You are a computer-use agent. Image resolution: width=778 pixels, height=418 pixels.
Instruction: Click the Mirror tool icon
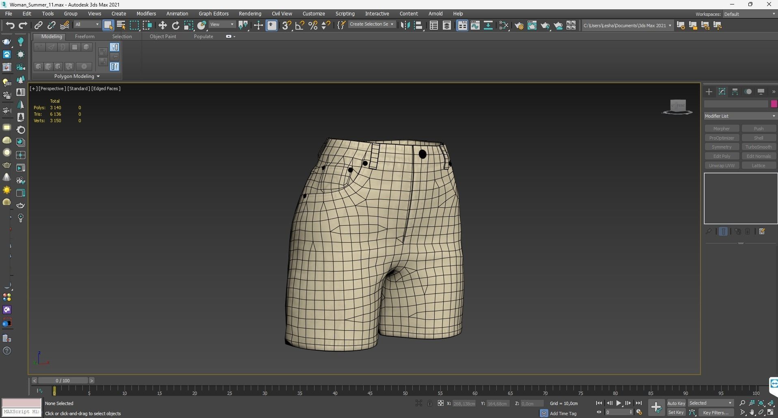coord(405,26)
